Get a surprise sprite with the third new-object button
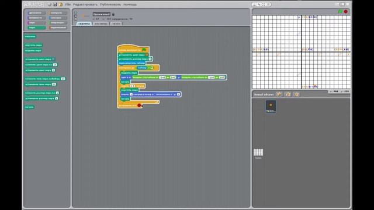 [296, 94]
